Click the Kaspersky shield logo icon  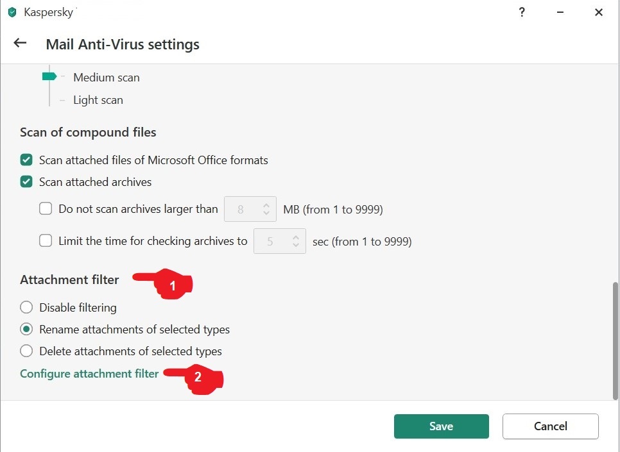[x=12, y=12]
